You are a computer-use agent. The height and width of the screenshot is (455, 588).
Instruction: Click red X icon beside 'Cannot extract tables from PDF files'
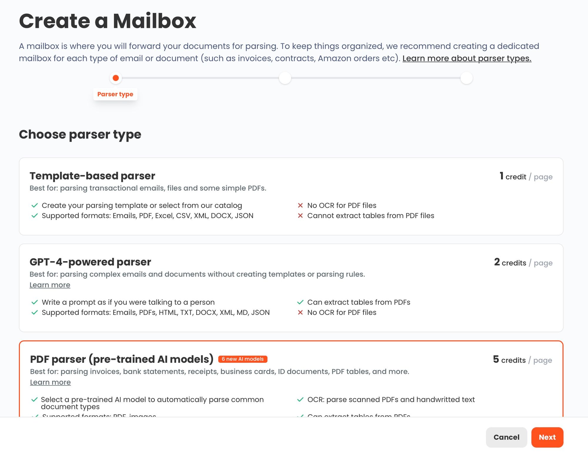click(300, 216)
